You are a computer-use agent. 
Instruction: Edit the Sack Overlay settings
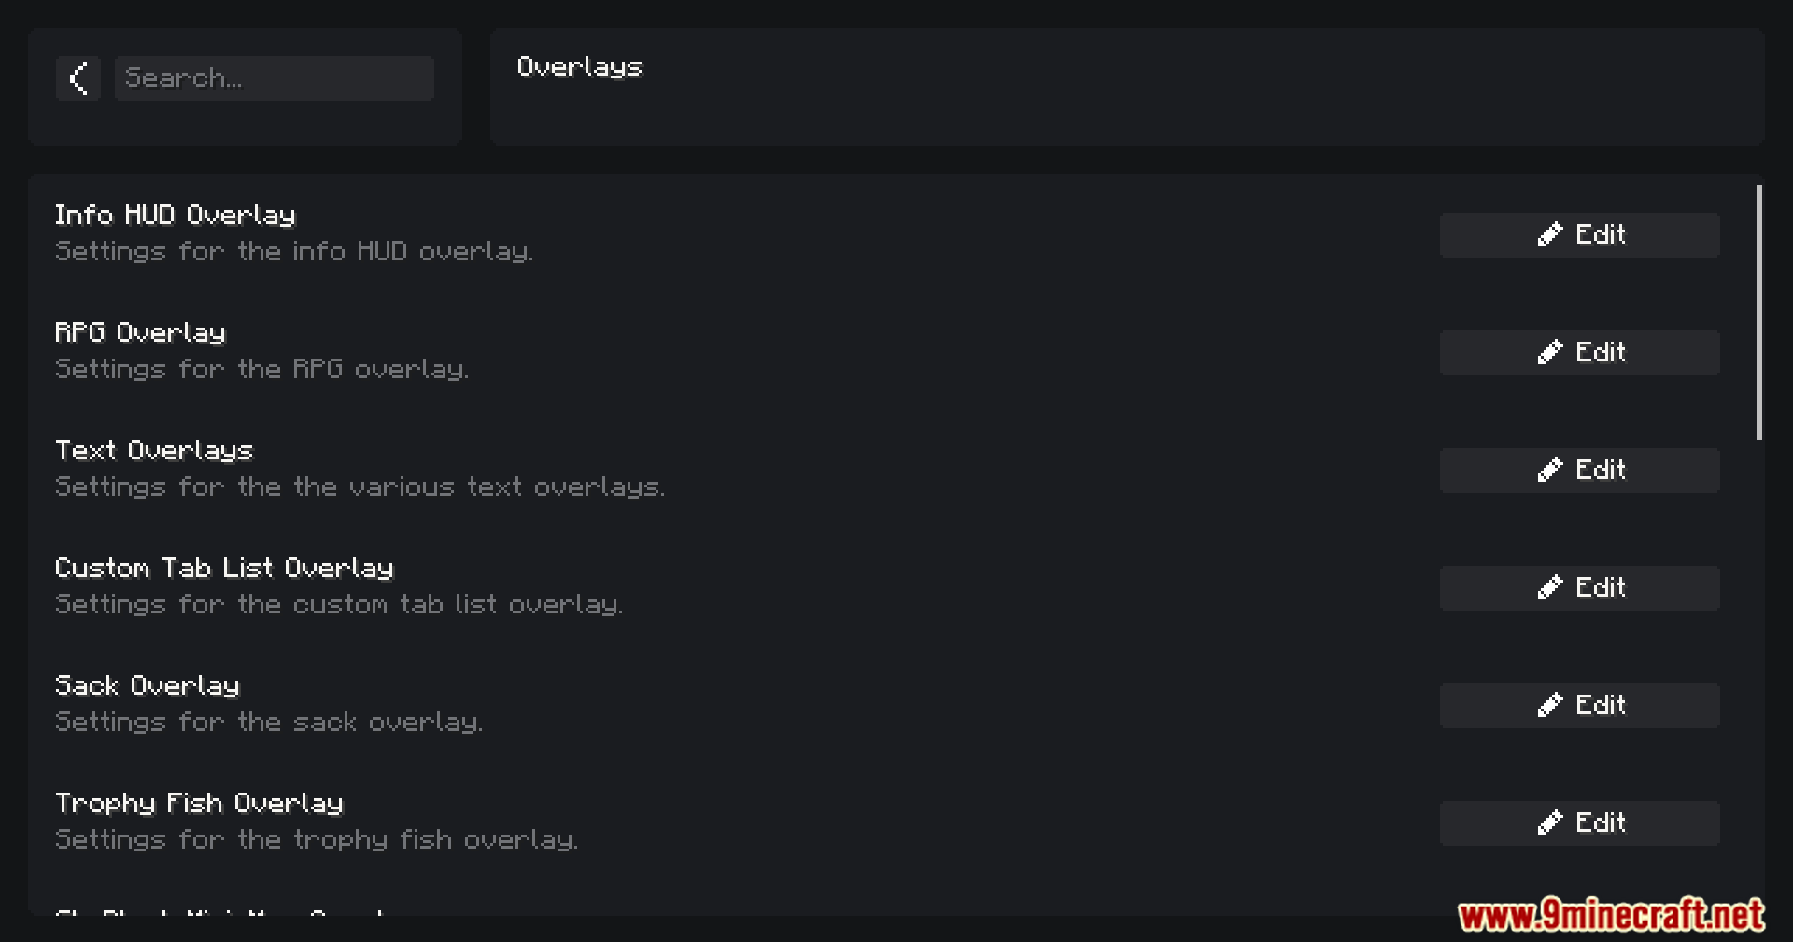pyautogui.click(x=1579, y=706)
